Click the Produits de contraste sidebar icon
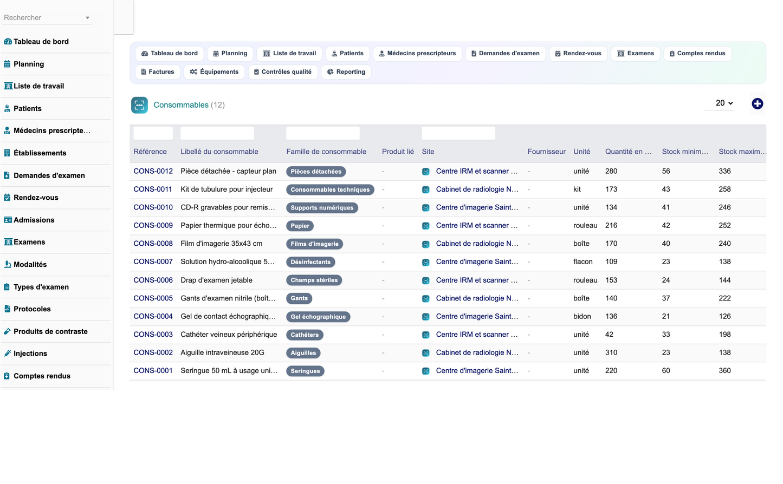Screen dimensions: 783x484 7,331
